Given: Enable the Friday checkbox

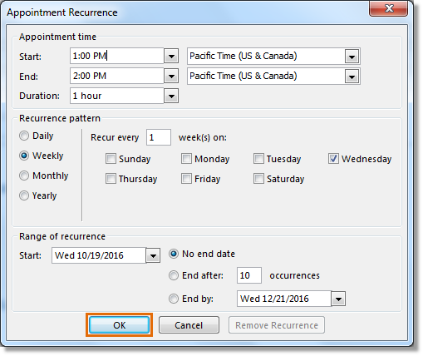Looking at the screenshot, I should [186, 179].
